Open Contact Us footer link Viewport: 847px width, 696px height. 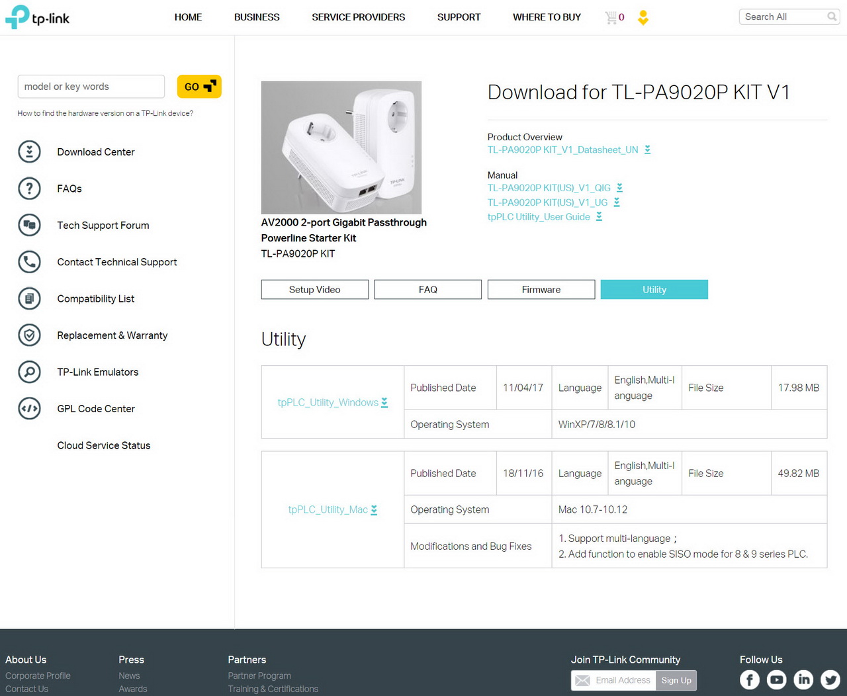coord(26,689)
